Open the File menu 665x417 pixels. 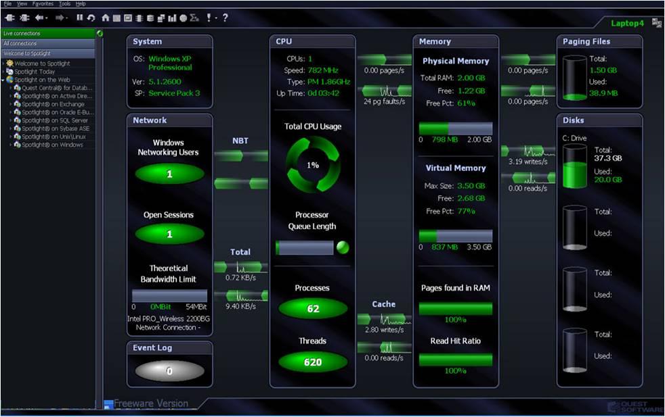pyautogui.click(x=7, y=4)
